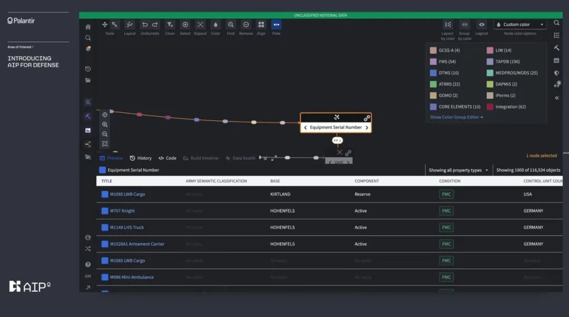
Task: Switch to Preview tab
Action: pos(111,158)
